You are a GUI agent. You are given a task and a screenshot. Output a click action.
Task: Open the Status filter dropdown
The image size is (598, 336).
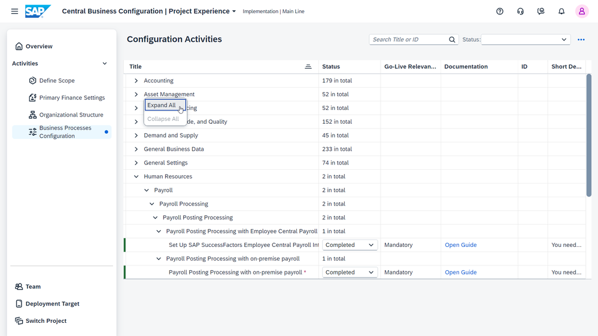pyautogui.click(x=526, y=39)
